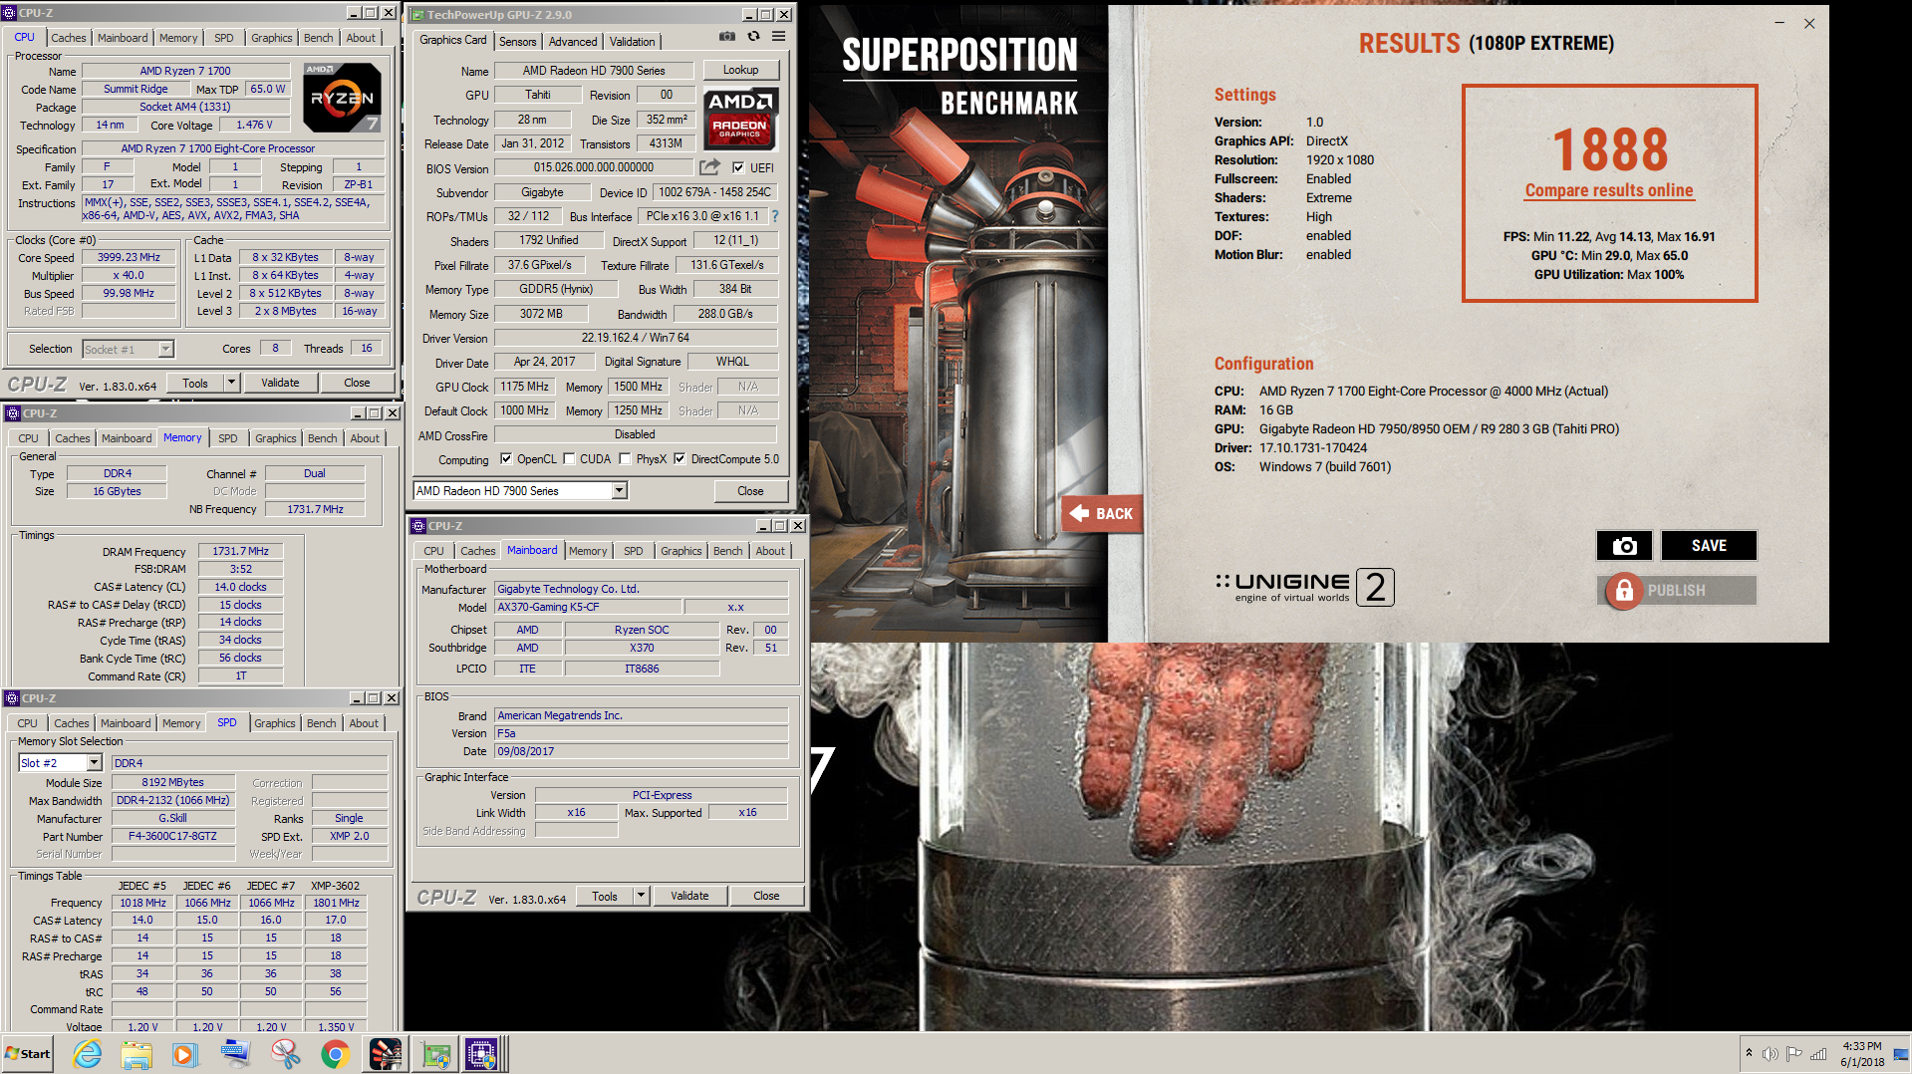Minimize the Superposition results panel
Image resolution: width=1912 pixels, height=1074 pixels.
1779,24
